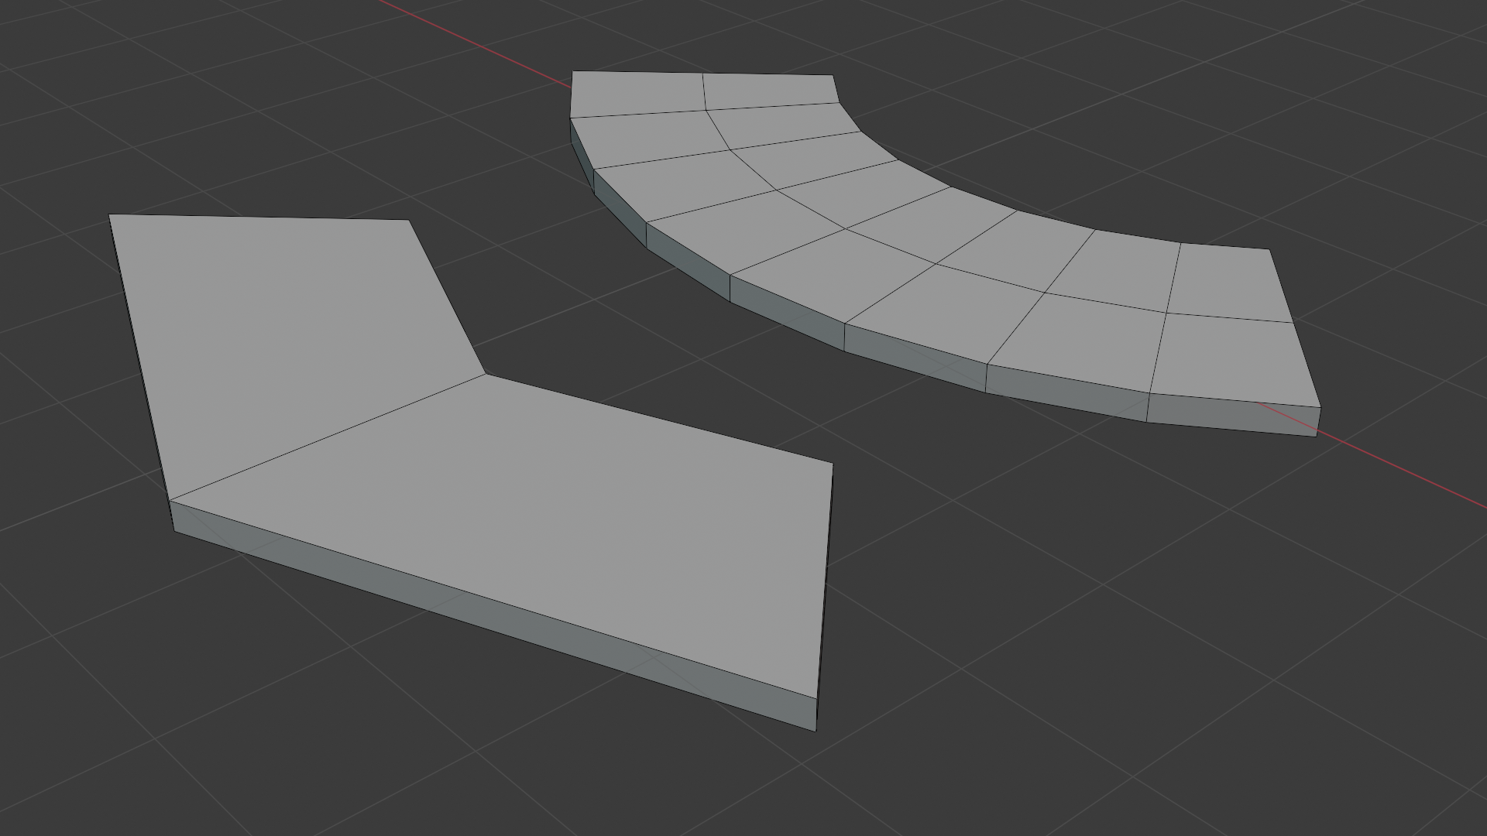Click the top-left corner vertex of the bent mesh

pyautogui.click(x=109, y=214)
